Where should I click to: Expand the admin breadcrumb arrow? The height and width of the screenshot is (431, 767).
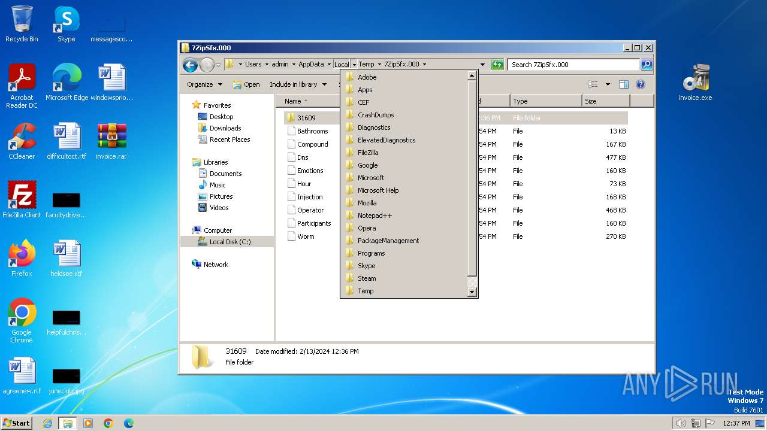click(294, 64)
